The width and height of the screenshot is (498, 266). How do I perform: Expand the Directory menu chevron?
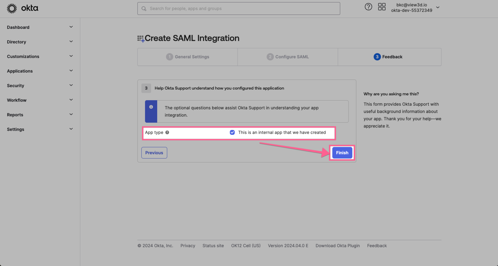(x=71, y=42)
